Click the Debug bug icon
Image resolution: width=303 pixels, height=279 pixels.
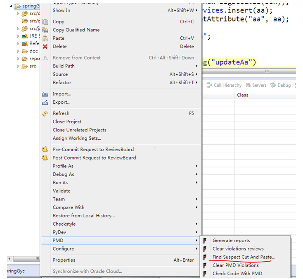(x=273, y=85)
